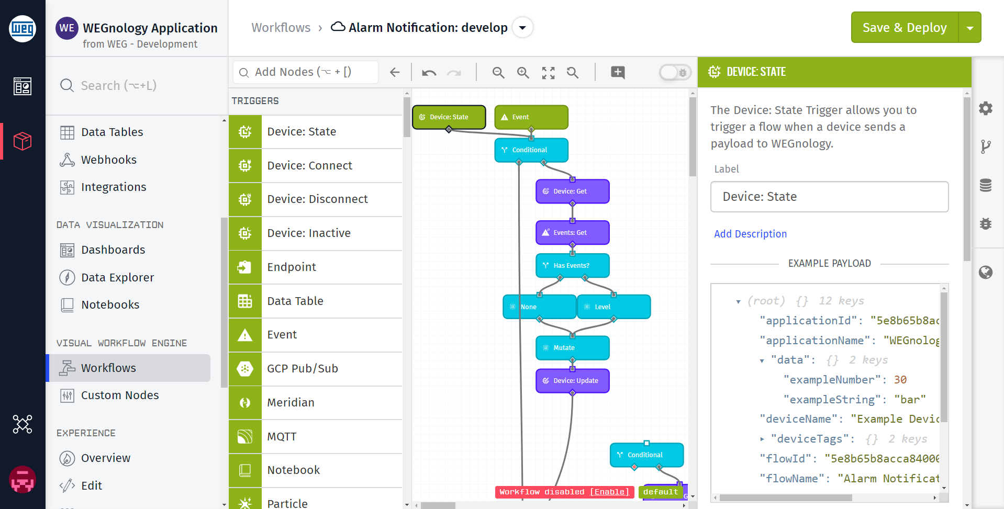The image size is (1004, 509).
Task: Add the Endpoint trigger node icon
Action: point(245,267)
